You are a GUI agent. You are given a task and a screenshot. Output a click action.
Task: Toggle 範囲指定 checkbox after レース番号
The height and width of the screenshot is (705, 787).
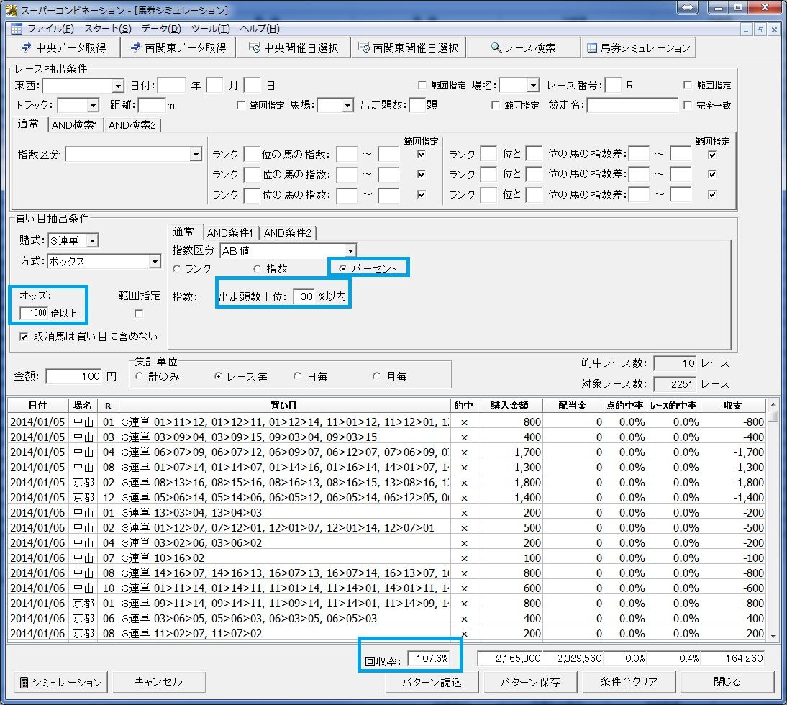[687, 86]
